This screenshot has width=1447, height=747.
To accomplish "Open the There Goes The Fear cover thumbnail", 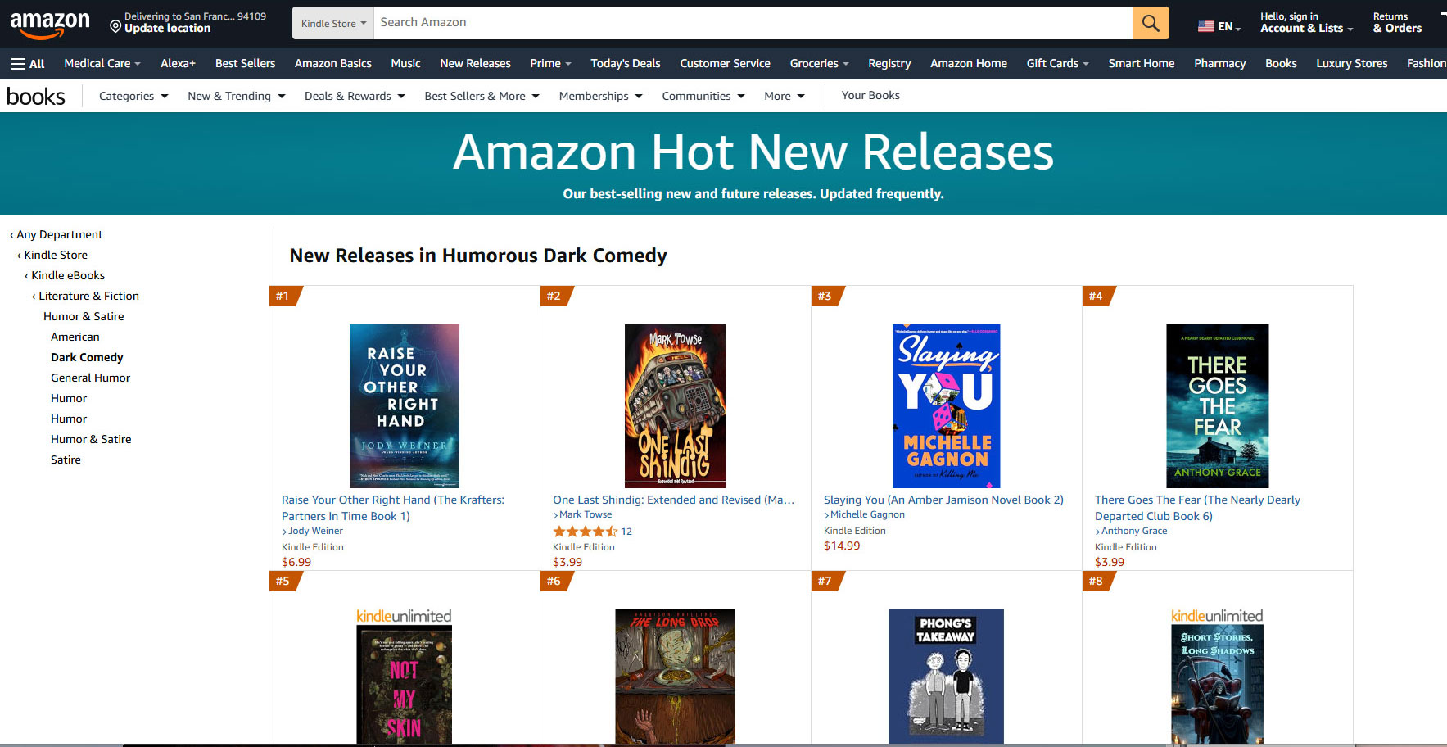I will pyautogui.click(x=1217, y=405).
